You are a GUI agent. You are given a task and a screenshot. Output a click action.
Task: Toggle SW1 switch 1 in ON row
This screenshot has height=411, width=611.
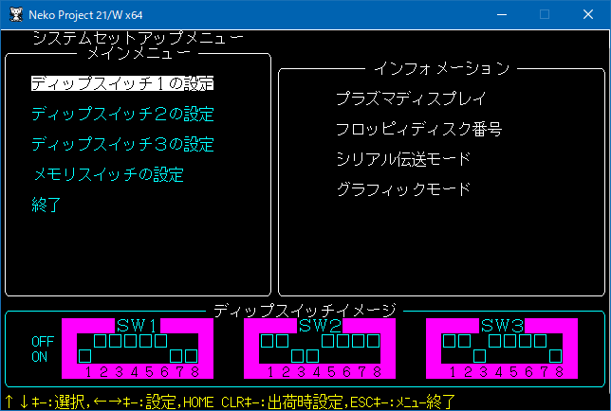click(84, 356)
